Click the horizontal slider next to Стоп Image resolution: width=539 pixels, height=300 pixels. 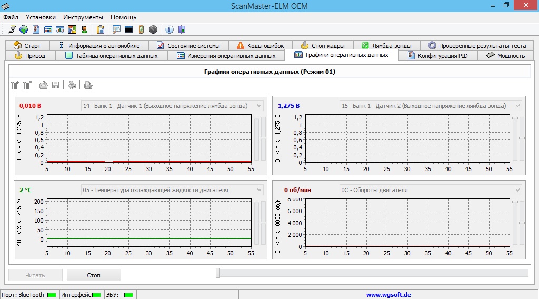(x=218, y=273)
